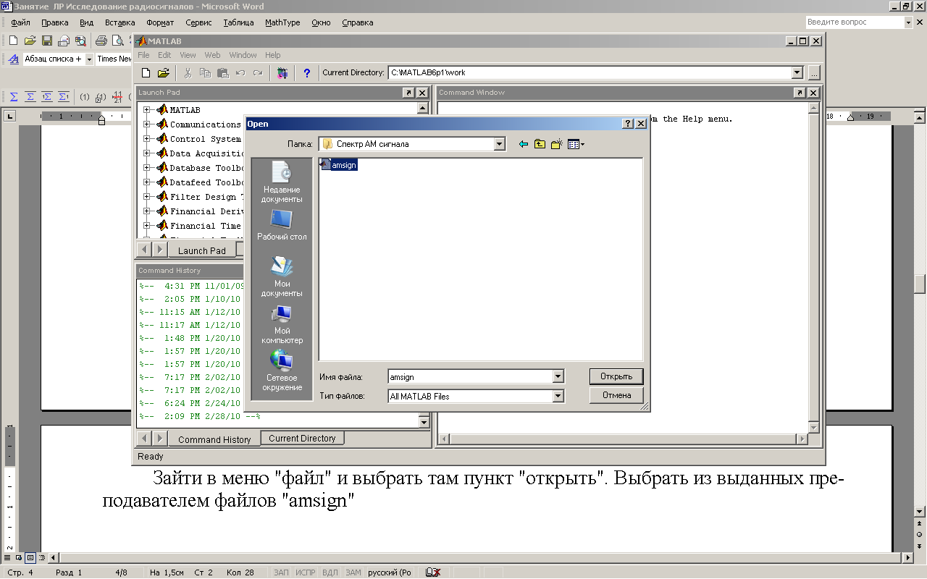Viewport: 927px width, 579px height.
Task: Click MATLAB Open file toolbar icon
Action: (x=163, y=73)
